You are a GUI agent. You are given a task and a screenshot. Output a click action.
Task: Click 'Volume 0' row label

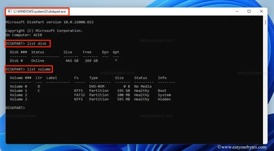[x=18, y=86]
